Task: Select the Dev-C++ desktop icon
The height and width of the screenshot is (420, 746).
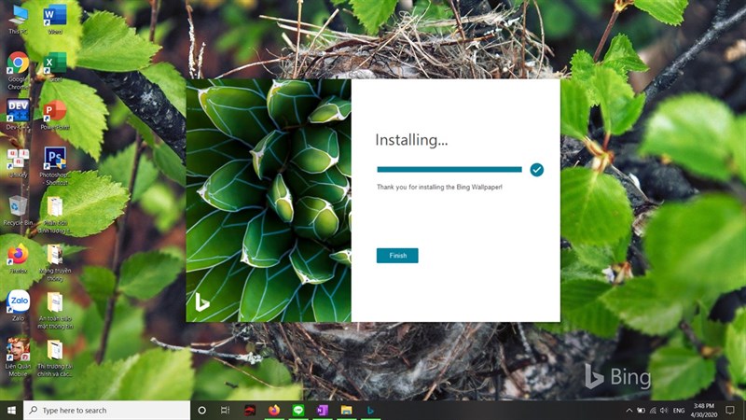Action: coord(18,115)
